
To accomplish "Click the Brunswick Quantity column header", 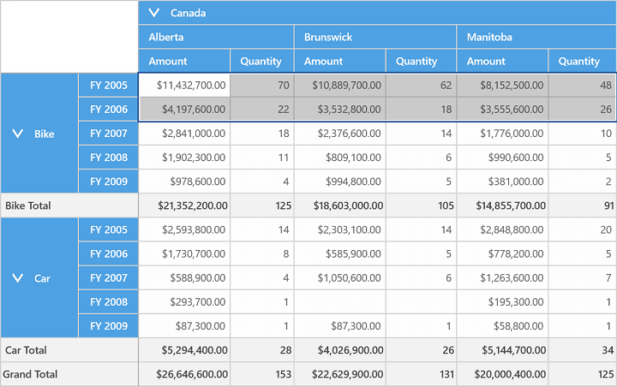I will [421, 61].
